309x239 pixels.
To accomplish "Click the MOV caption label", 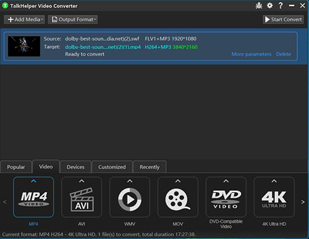I will coord(178,224).
